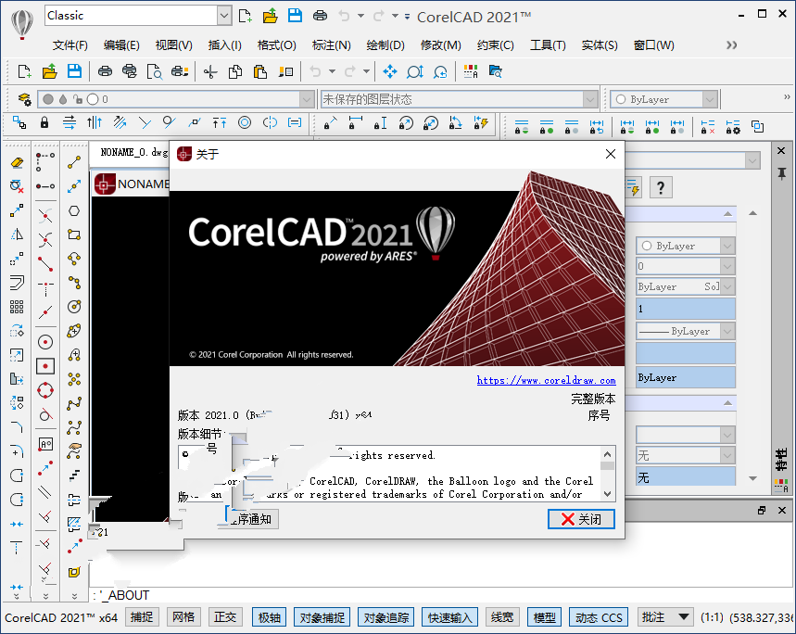Save drawing with blue floppy icon in standard toolbar
The height and width of the screenshot is (634, 796).
[x=74, y=71]
